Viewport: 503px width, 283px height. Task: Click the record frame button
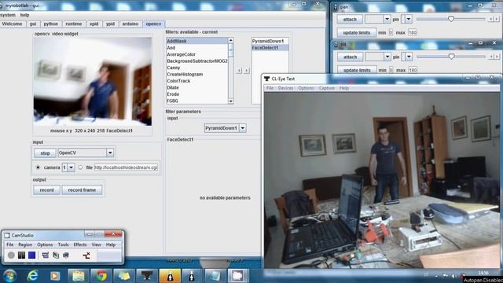[x=82, y=190]
